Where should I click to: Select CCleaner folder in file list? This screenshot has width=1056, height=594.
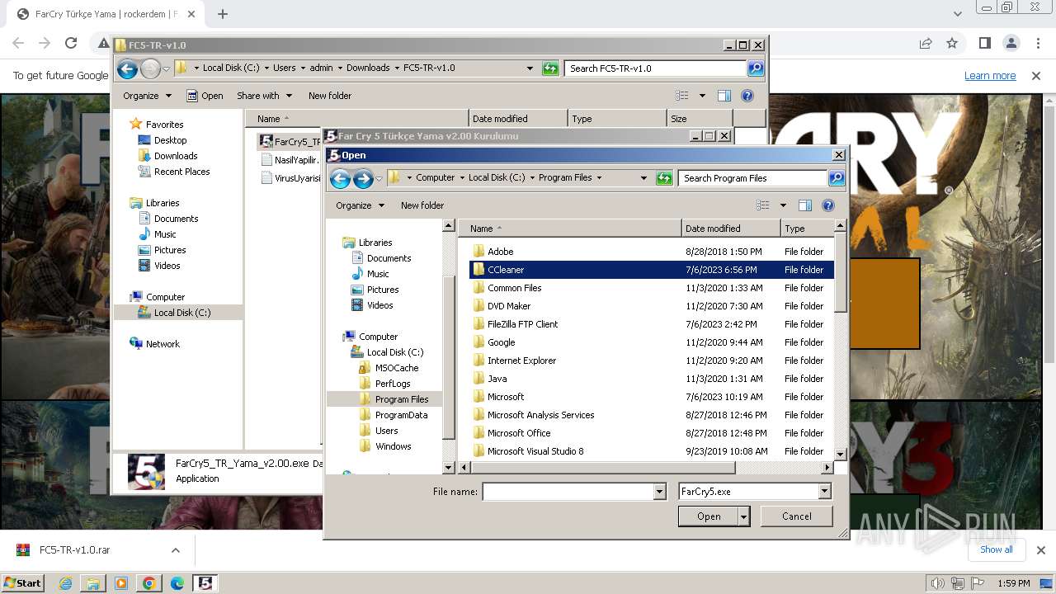point(652,270)
